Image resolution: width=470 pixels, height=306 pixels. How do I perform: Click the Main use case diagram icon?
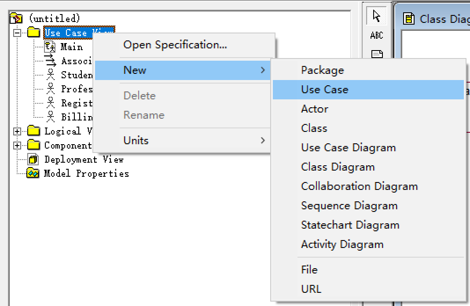tap(50, 47)
